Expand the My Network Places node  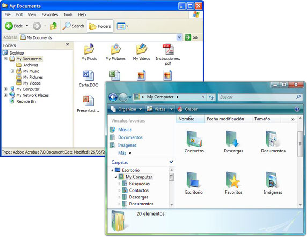pos(6,95)
